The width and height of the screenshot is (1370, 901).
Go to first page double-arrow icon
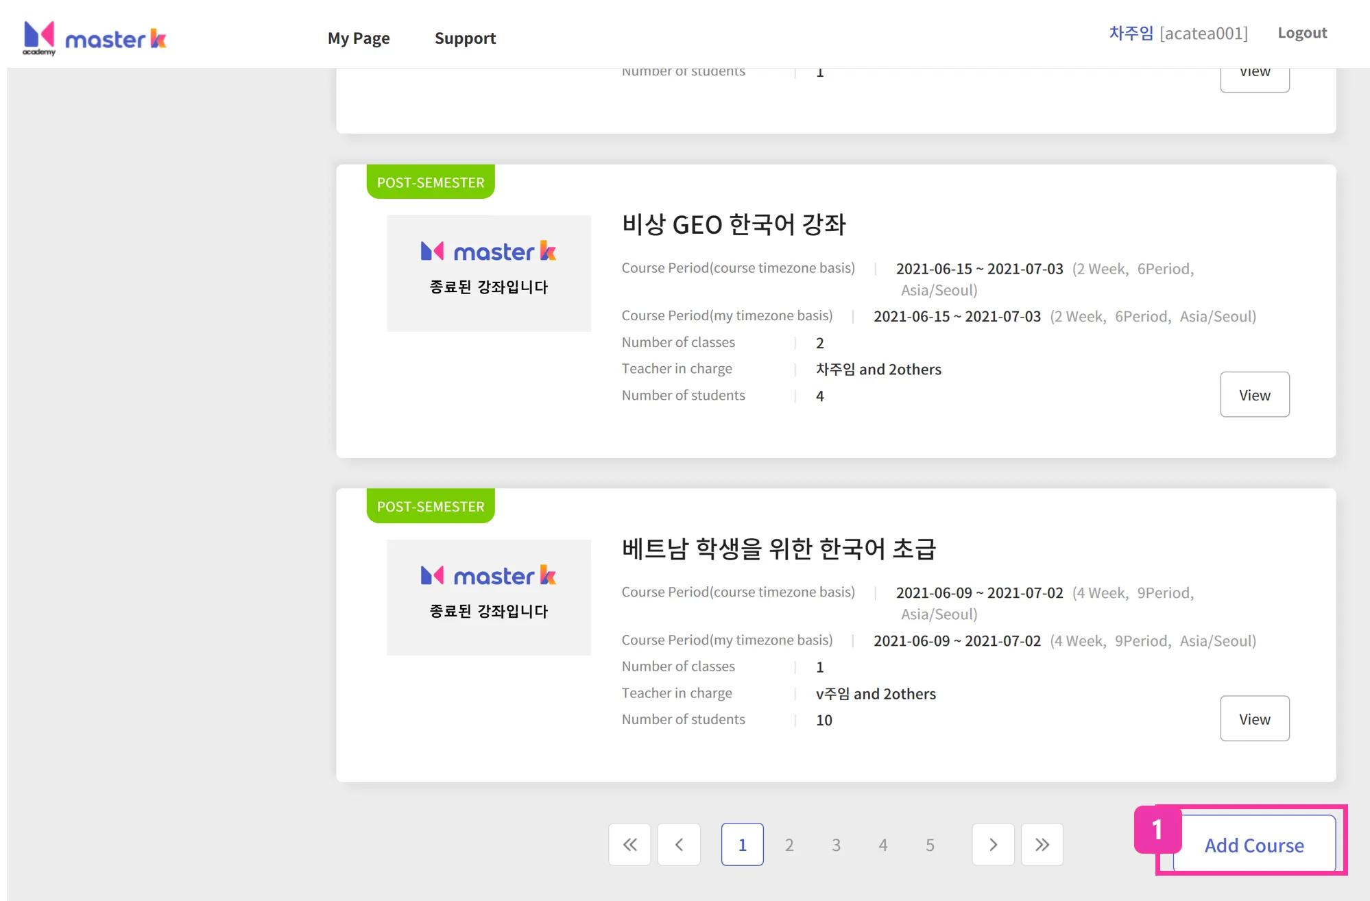(629, 844)
